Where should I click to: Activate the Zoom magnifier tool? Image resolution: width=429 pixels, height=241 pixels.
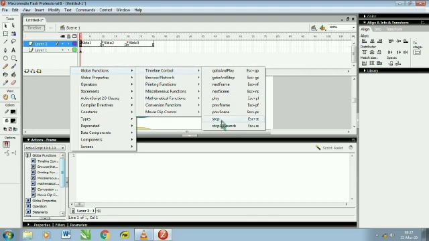[x=13, y=97]
